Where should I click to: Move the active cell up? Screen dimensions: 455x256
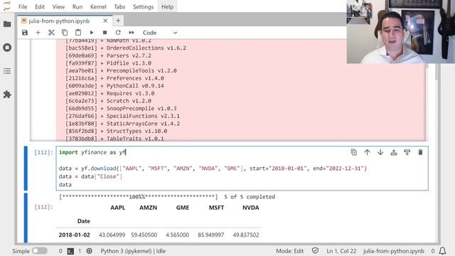(367, 152)
